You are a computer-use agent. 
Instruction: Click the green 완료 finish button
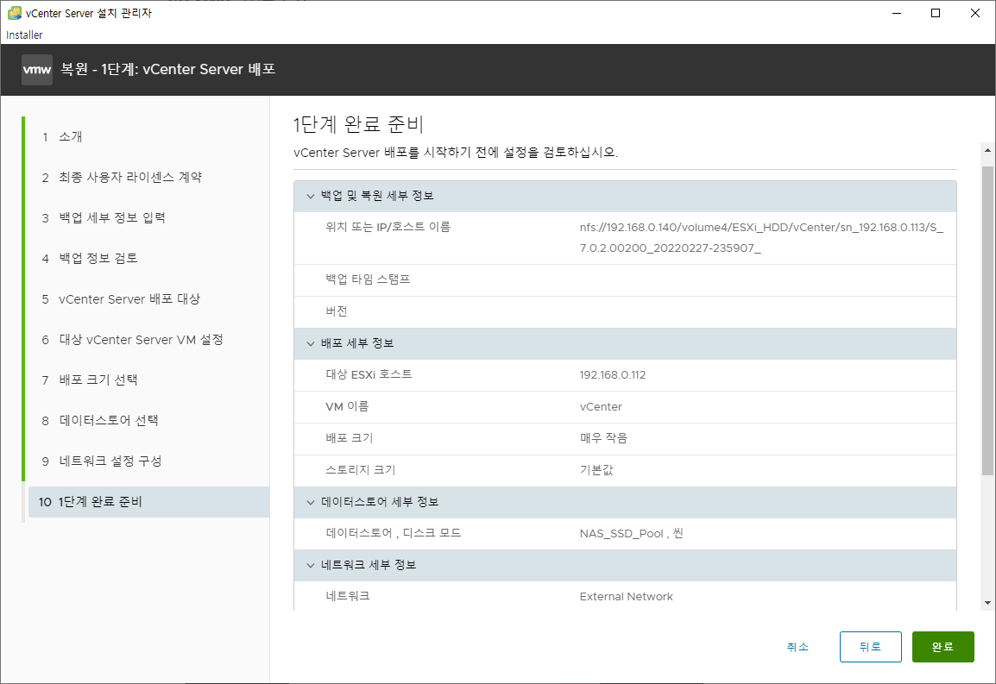942,647
